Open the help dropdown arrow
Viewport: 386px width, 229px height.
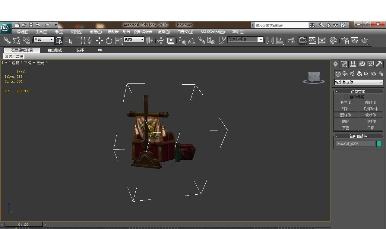coord(347,25)
